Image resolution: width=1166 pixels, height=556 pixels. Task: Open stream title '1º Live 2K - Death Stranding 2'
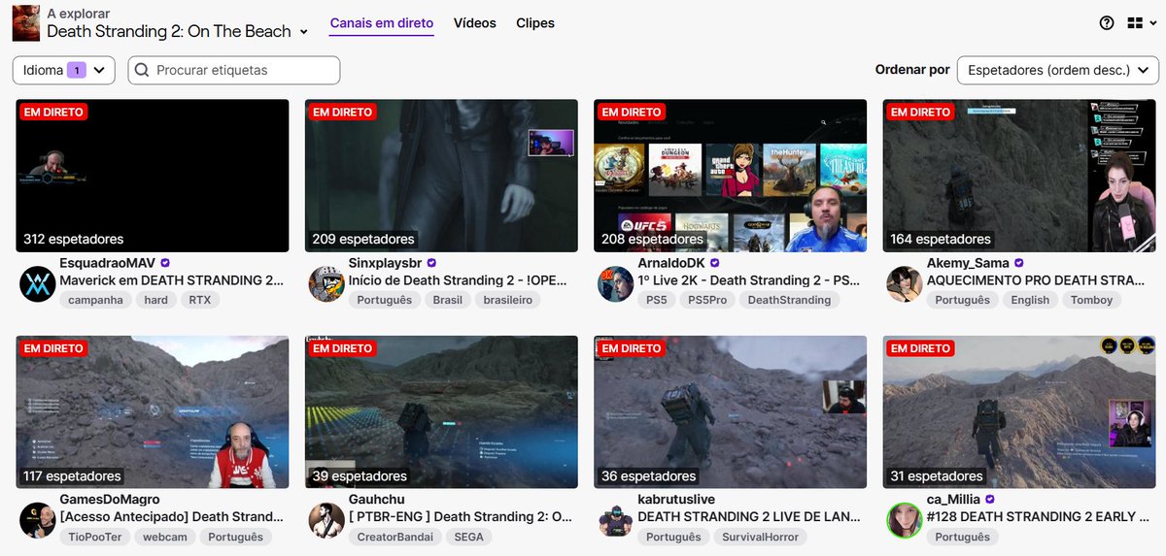point(749,280)
